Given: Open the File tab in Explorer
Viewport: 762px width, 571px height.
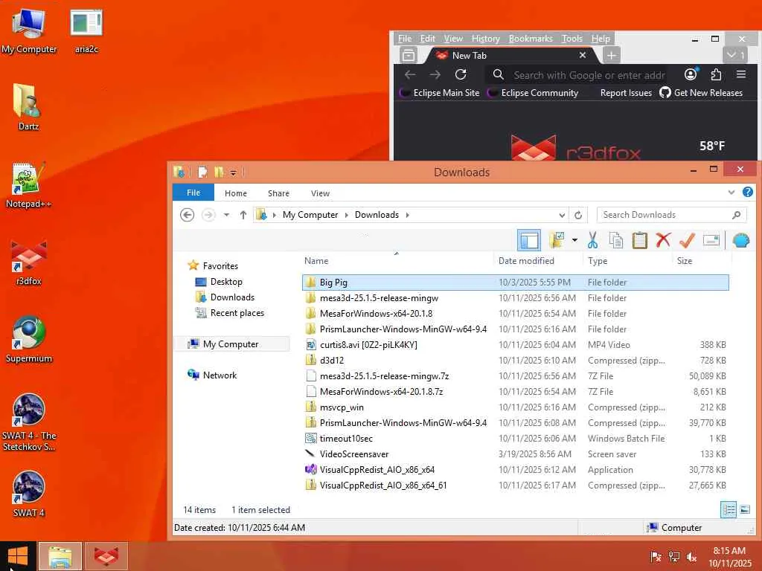Looking at the screenshot, I should 193,193.
